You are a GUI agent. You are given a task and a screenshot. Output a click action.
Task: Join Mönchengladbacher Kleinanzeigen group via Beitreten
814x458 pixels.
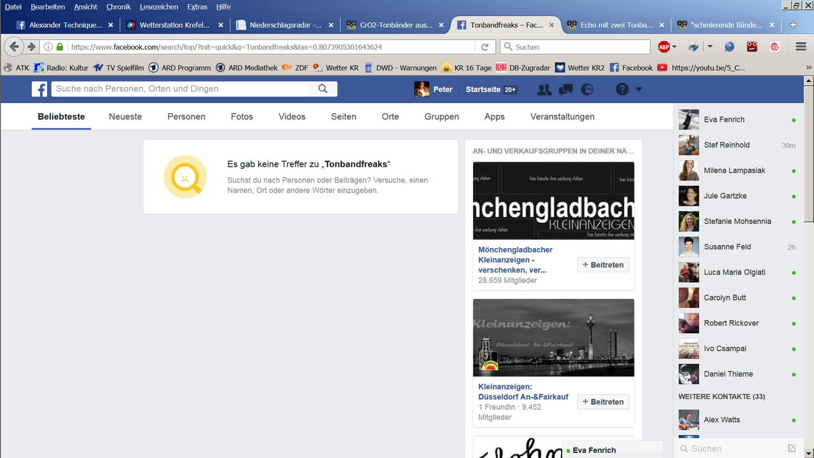point(603,265)
